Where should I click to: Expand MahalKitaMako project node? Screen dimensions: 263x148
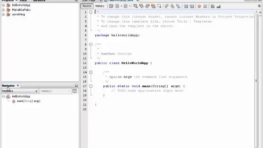point(3,10)
